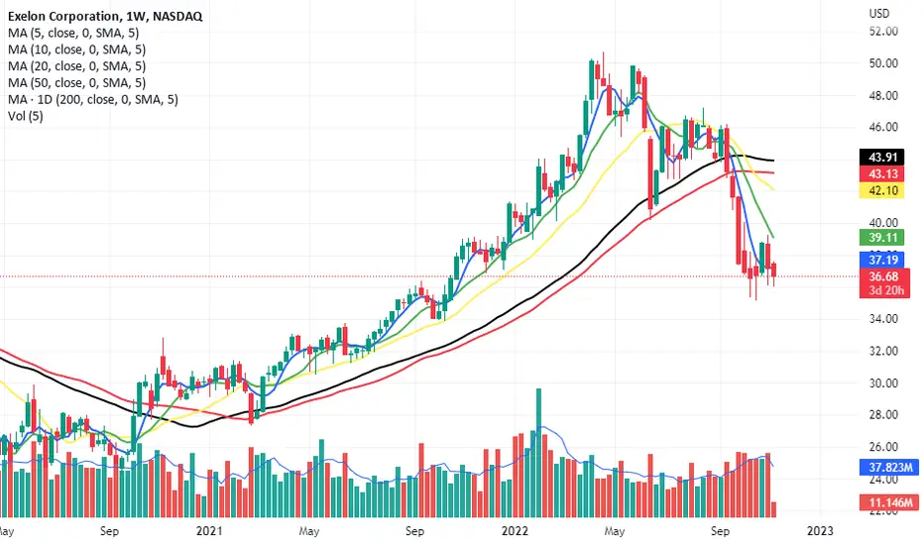Screen dimensions: 924x545
Task: Click the blue 37.19 price label
Action: click(882, 260)
